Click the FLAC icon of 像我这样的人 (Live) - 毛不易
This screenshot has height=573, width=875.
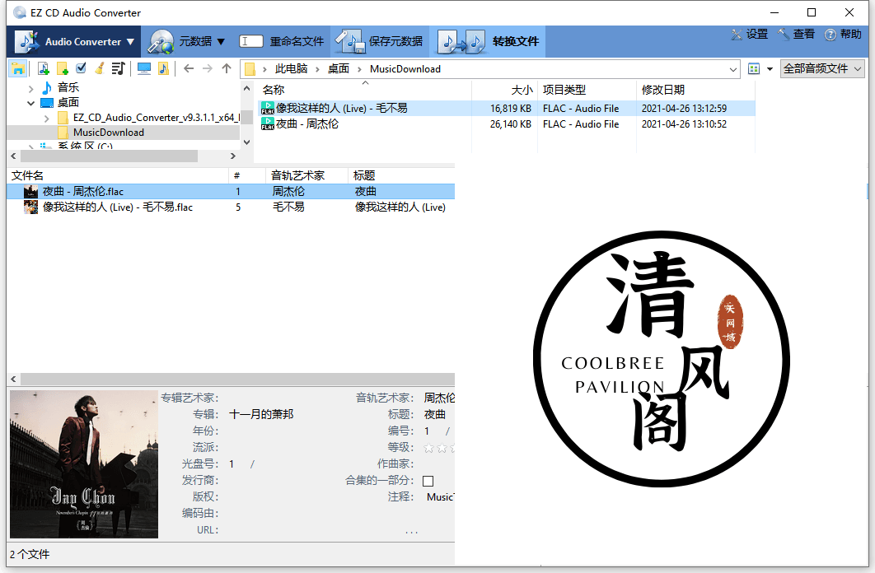point(267,108)
